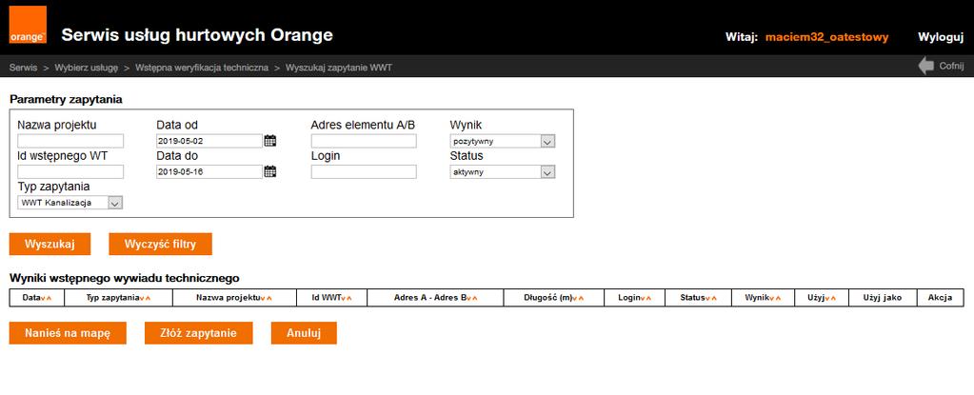The height and width of the screenshot is (395, 974).
Task: Click Serwis usług hurtowych Orange title
Action: [197, 35]
